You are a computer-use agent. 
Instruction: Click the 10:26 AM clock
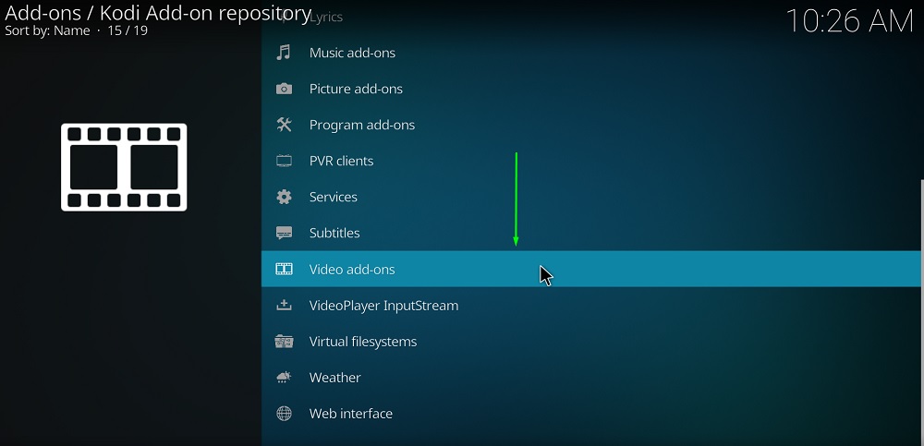pyautogui.click(x=849, y=21)
